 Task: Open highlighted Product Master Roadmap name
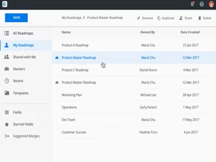[x=79, y=58]
